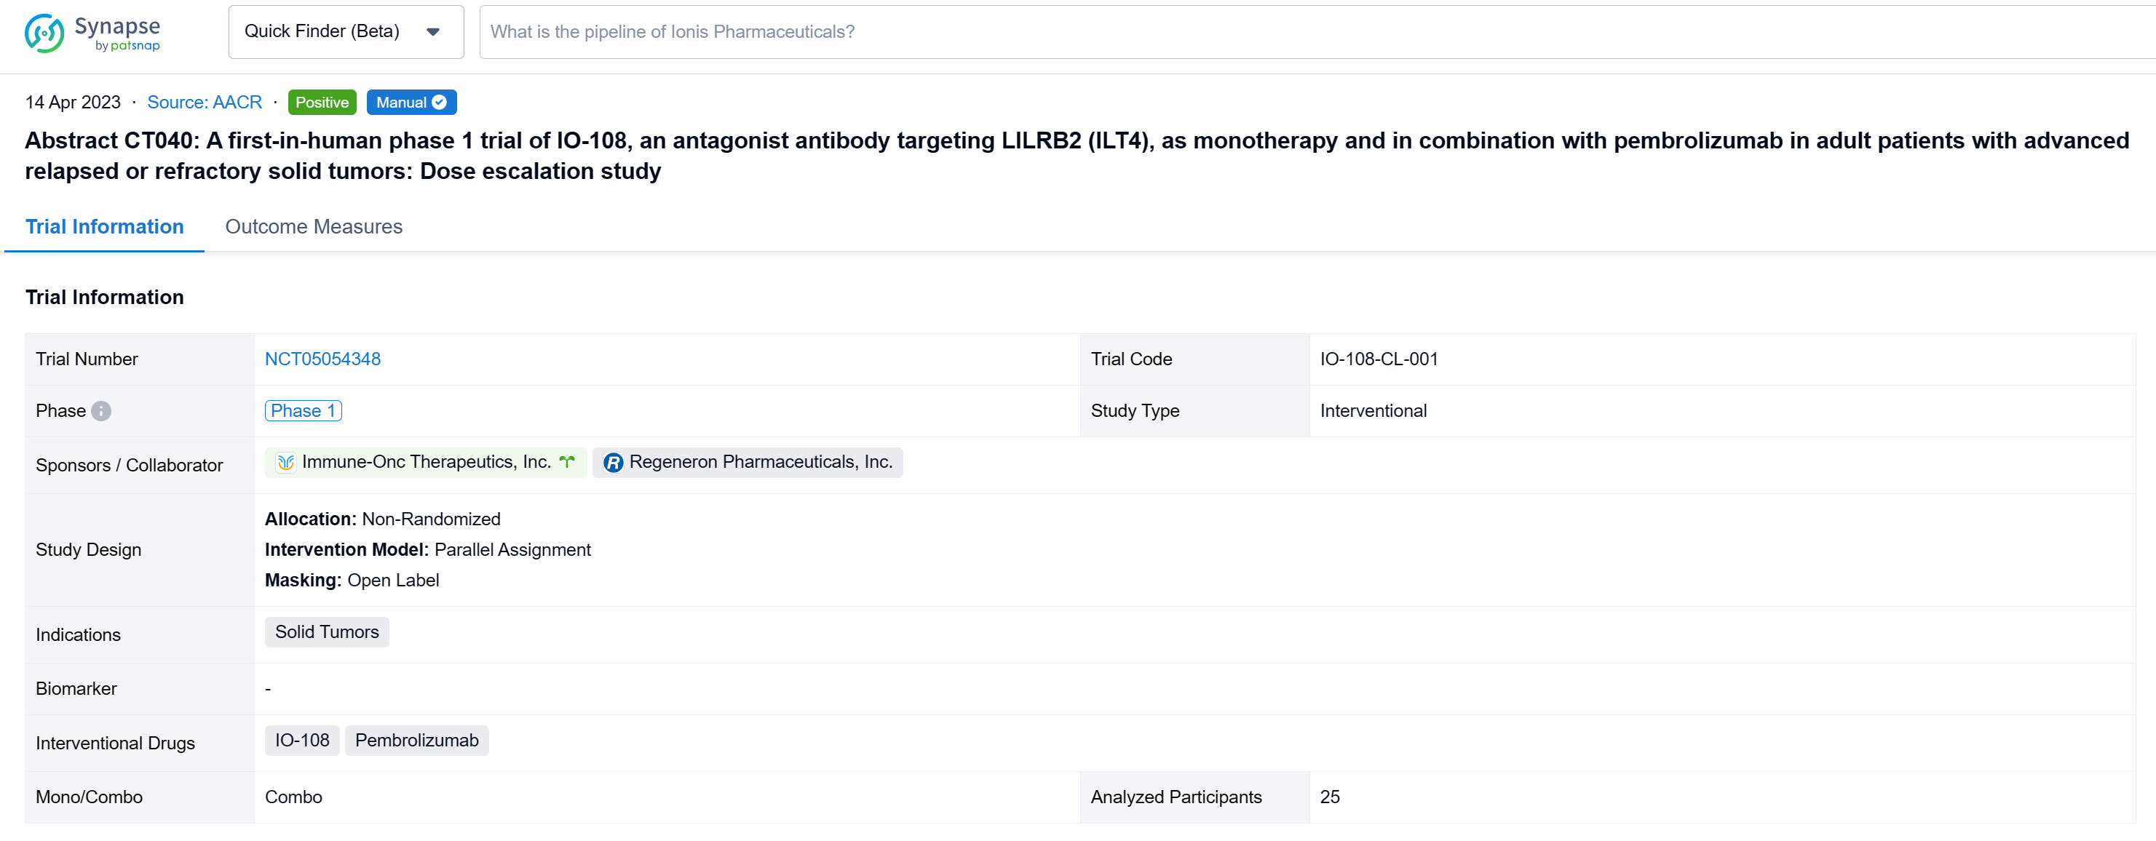Click the Synapse by Patsnap logo

click(x=92, y=33)
